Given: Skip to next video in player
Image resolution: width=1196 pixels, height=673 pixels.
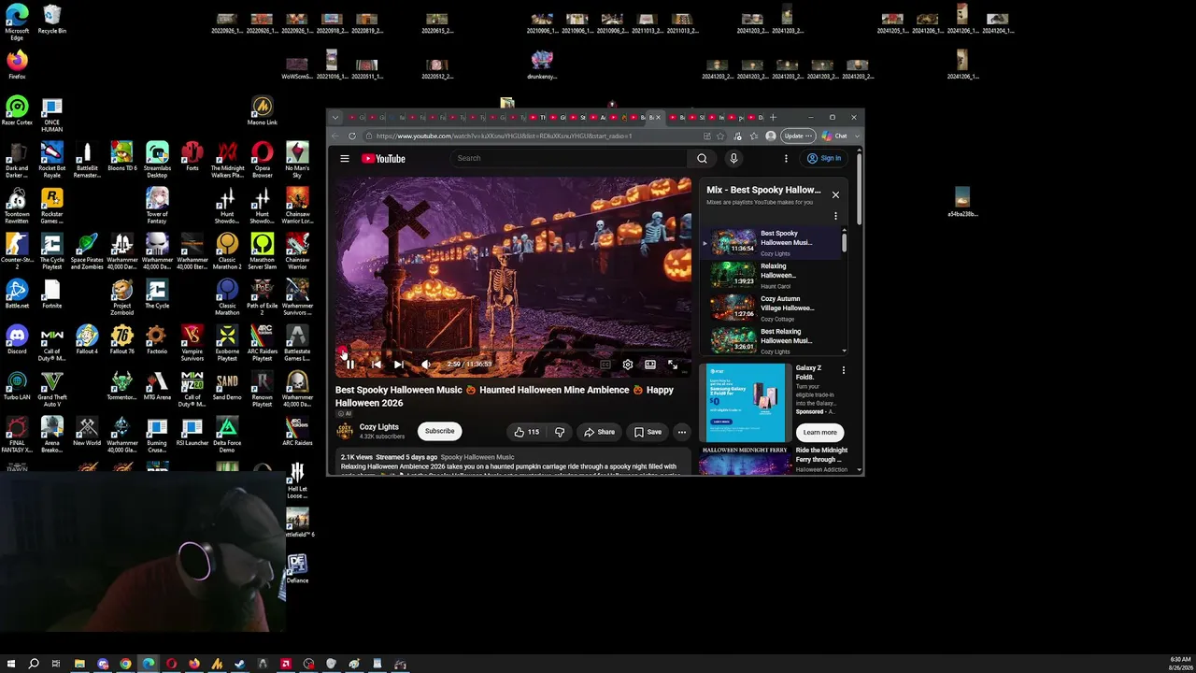Looking at the screenshot, I should 399,365.
